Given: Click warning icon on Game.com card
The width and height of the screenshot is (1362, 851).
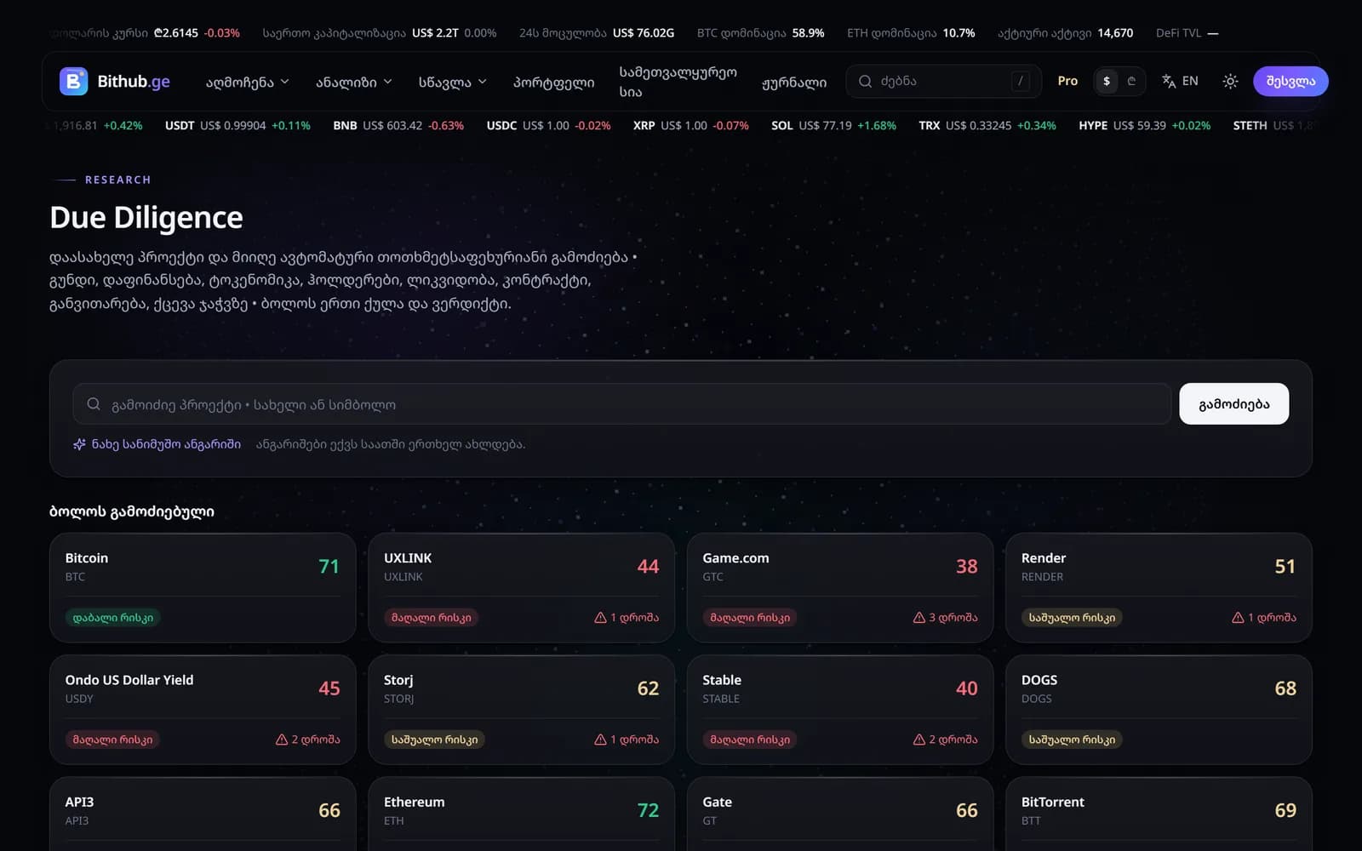Looking at the screenshot, I should click(919, 618).
